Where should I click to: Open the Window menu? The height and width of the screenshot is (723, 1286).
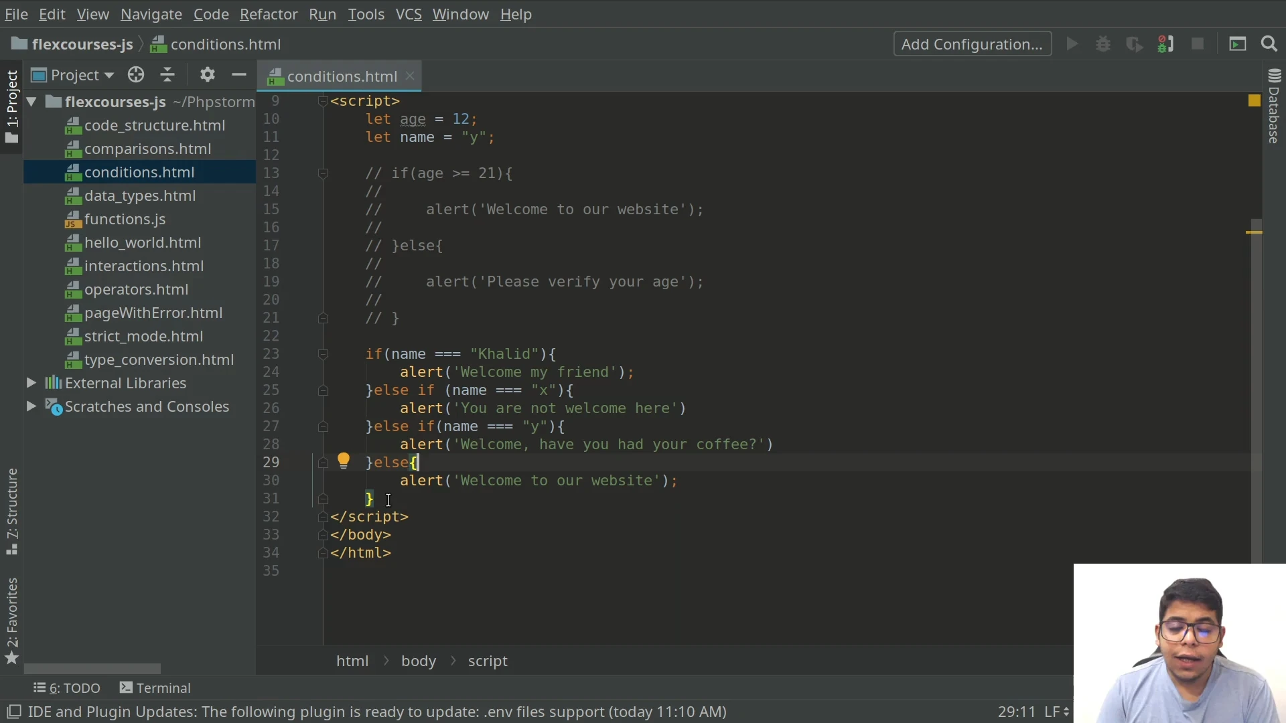tap(460, 14)
